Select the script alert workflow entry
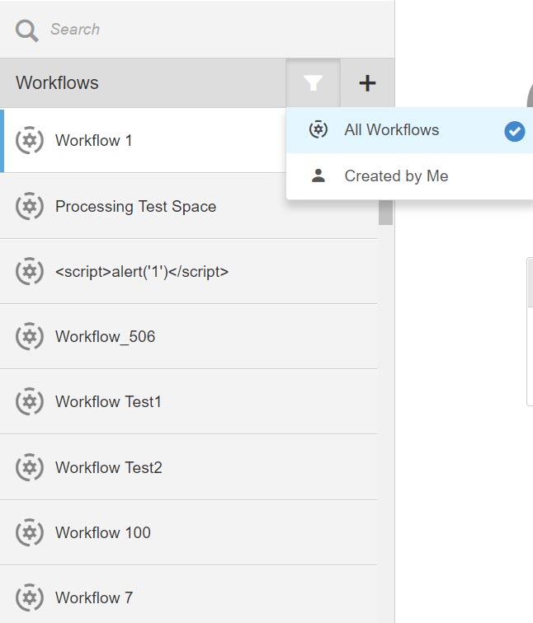 pyautogui.click(x=142, y=271)
